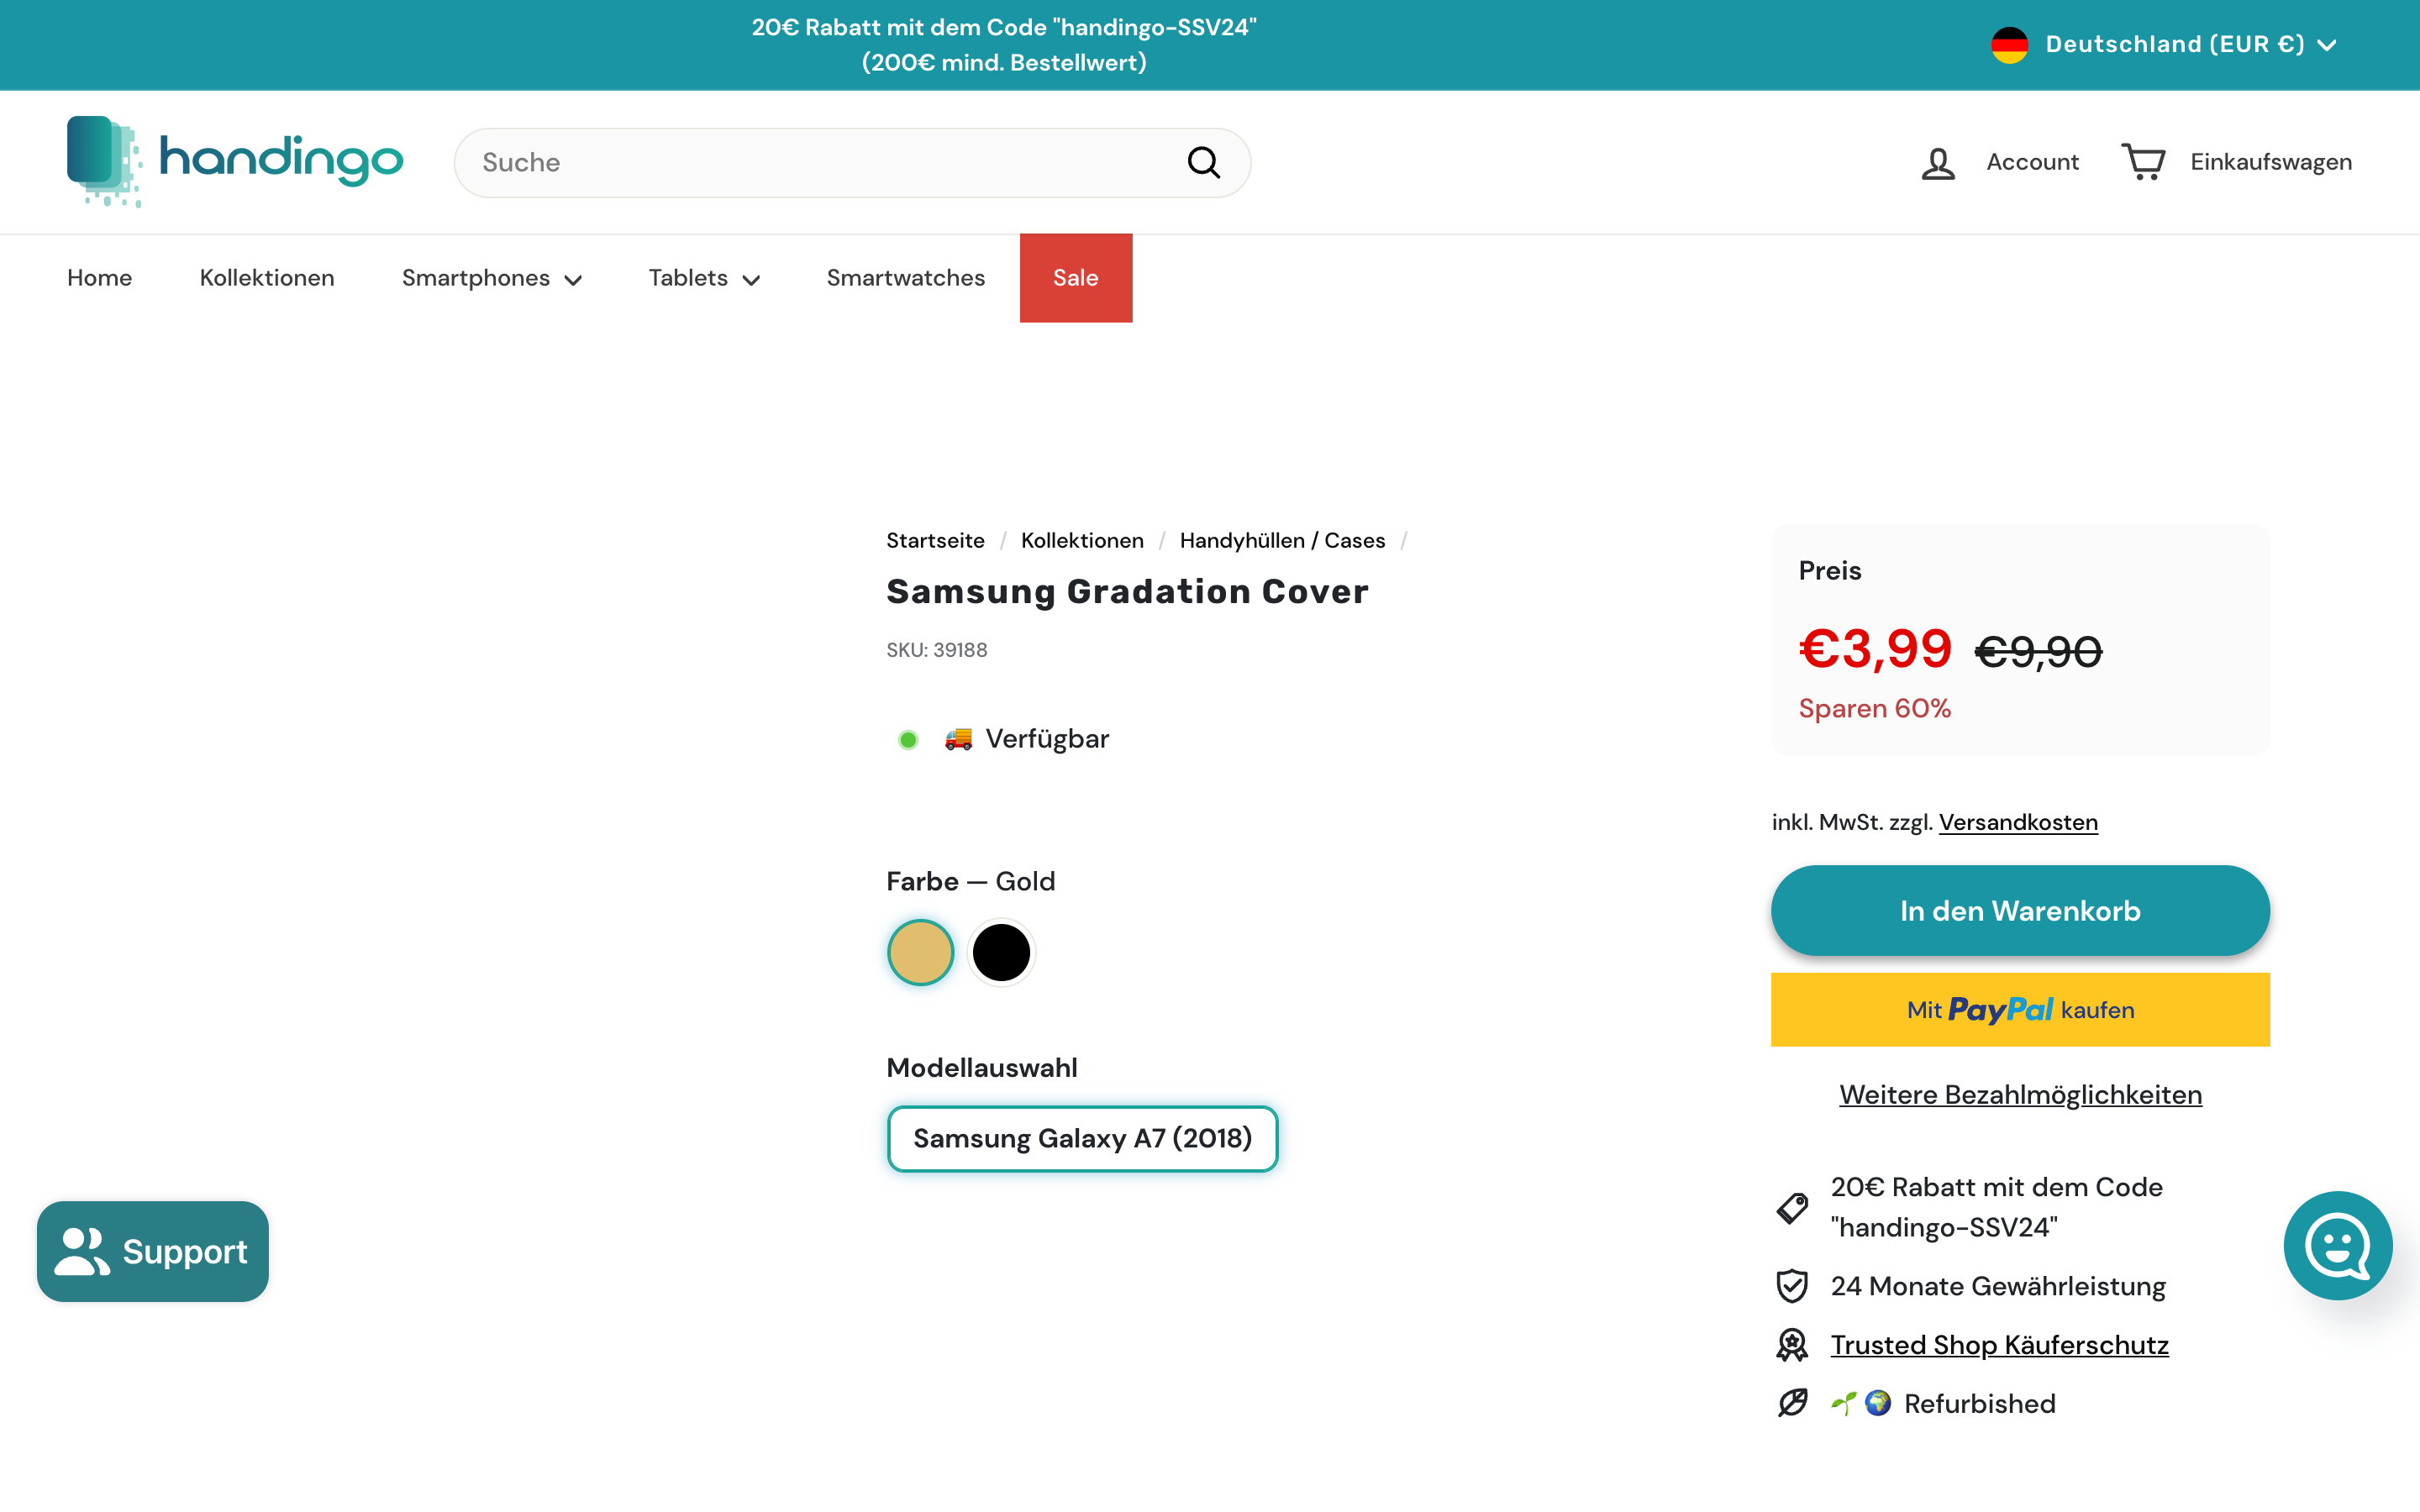Expand the Smartphones menu
Screen dimensions: 2420x1512
(491, 278)
